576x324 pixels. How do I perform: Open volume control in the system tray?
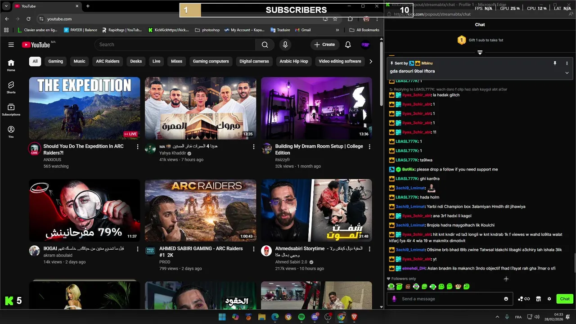tap(537, 317)
